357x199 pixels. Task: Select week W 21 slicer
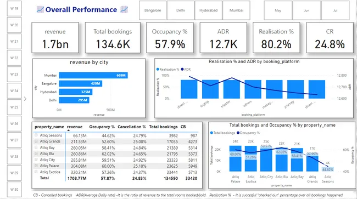(14, 41)
